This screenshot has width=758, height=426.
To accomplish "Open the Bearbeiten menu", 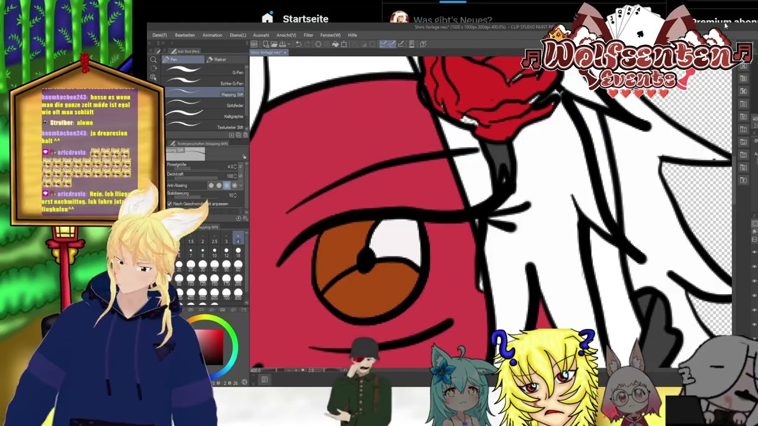I will 185,35.
